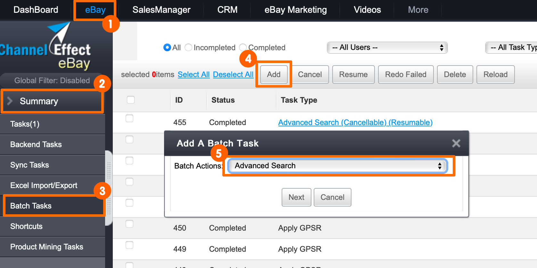Click the ID cell showing 455
Screen dimensions: 537x268
180,122
